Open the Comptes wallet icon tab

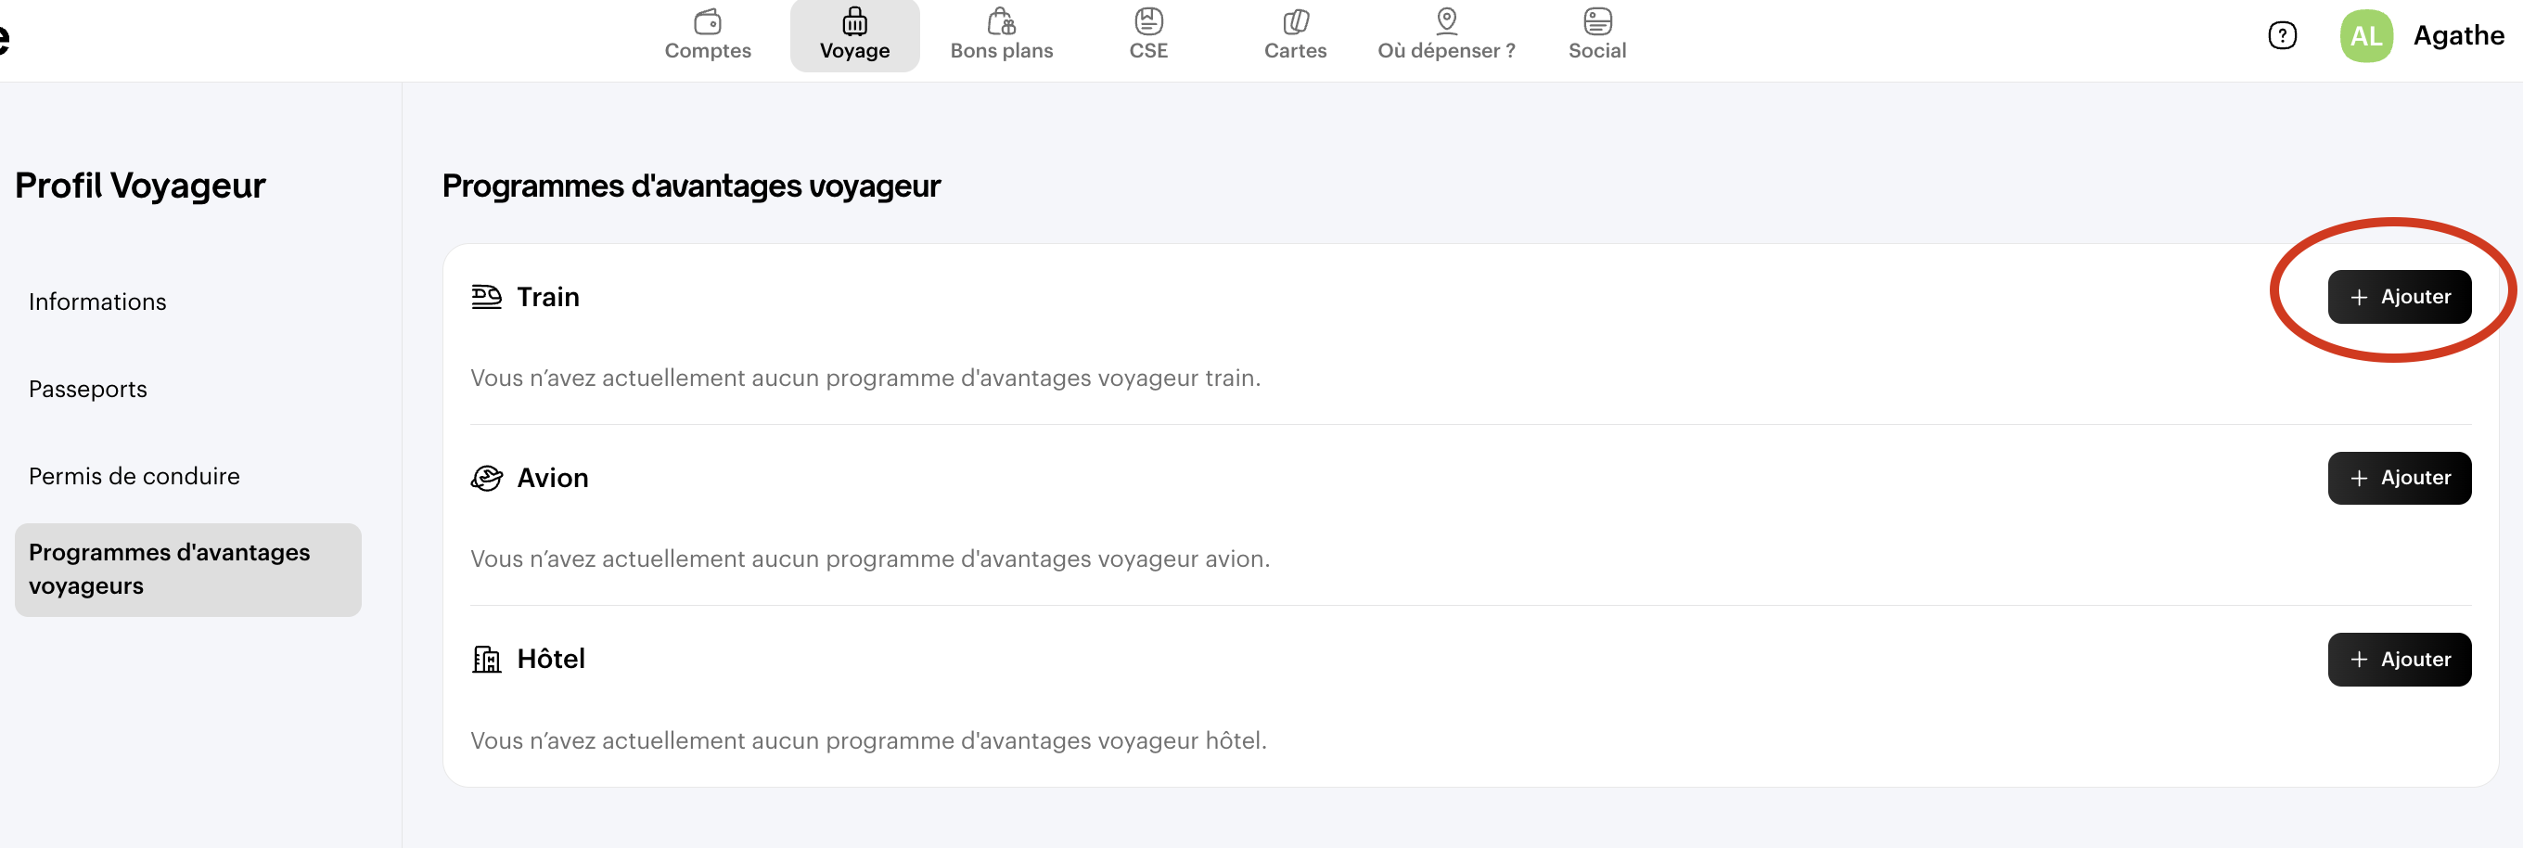point(707,21)
